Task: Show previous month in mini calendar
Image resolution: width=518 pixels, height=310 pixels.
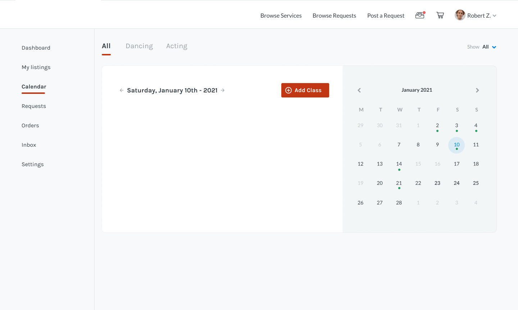Action: (x=359, y=90)
